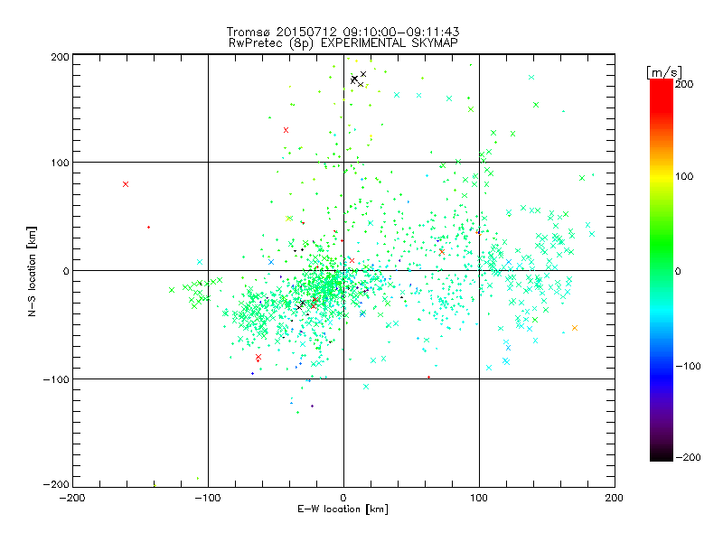Click the black X cluster near the plot top
Screen dimensions: 723x542
(358, 79)
